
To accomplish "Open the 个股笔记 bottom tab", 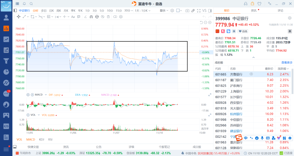I will click(x=164, y=147).
